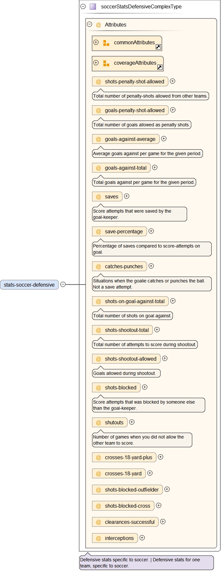
Task: Expand the commonAttributes group
Action: pos(96,42)
